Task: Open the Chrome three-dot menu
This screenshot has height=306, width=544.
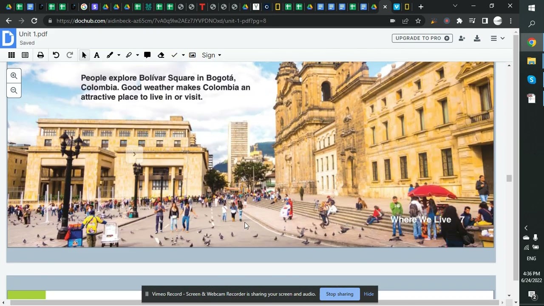Action: [x=510, y=20]
